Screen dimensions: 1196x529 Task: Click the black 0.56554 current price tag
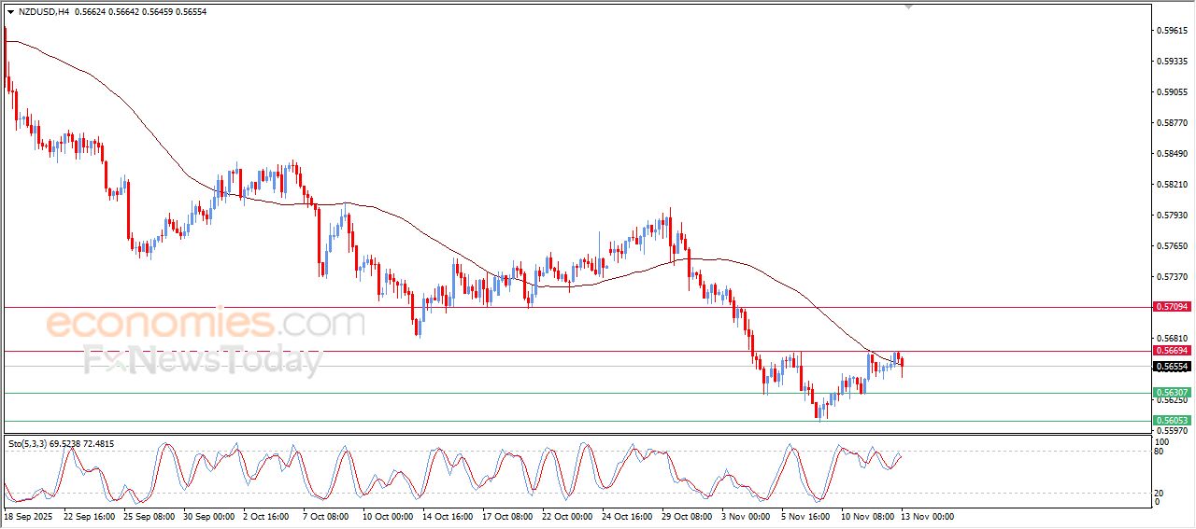tap(1171, 367)
